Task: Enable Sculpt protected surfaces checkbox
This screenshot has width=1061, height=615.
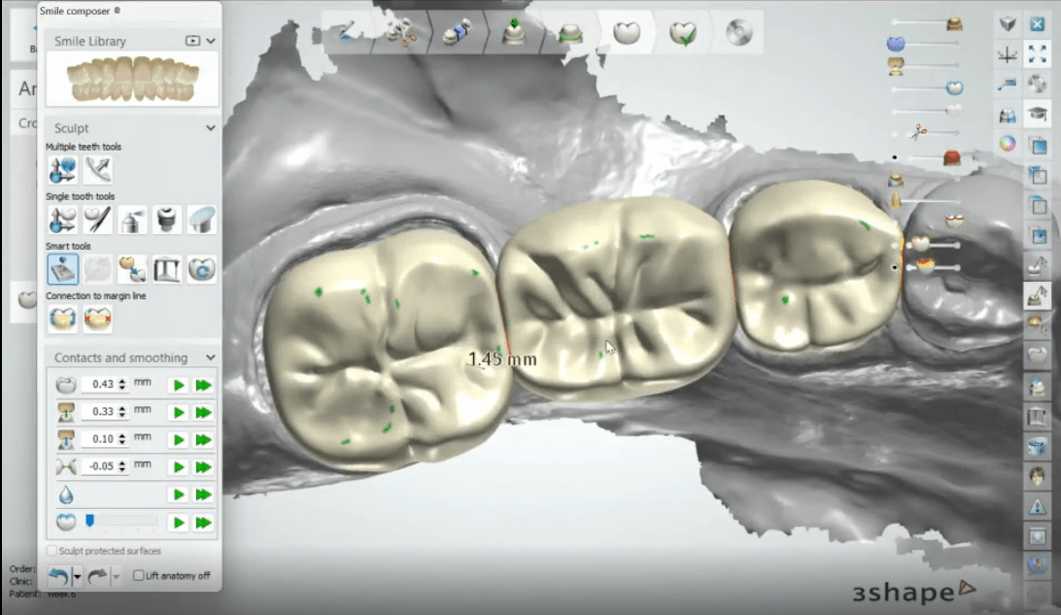Action: tap(51, 551)
